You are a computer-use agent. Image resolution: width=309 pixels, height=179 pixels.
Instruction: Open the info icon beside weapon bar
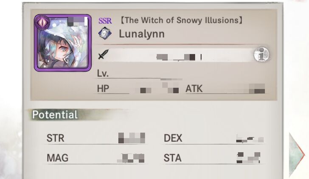(x=261, y=54)
